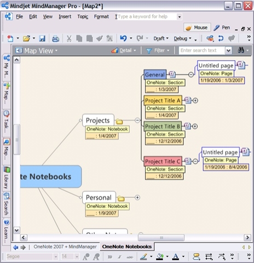Switch to Mouse input mode

(197, 27)
